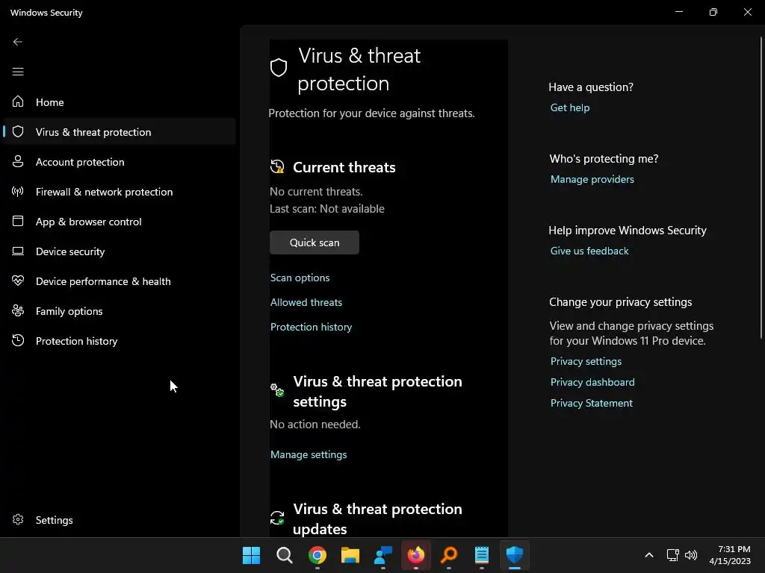Image resolution: width=765 pixels, height=573 pixels.
Task: Click the Home house icon
Action: [x=18, y=101]
